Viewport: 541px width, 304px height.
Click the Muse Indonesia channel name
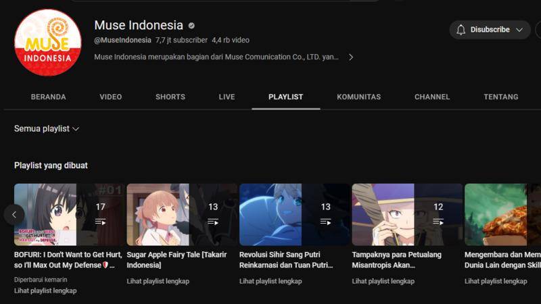click(139, 25)
